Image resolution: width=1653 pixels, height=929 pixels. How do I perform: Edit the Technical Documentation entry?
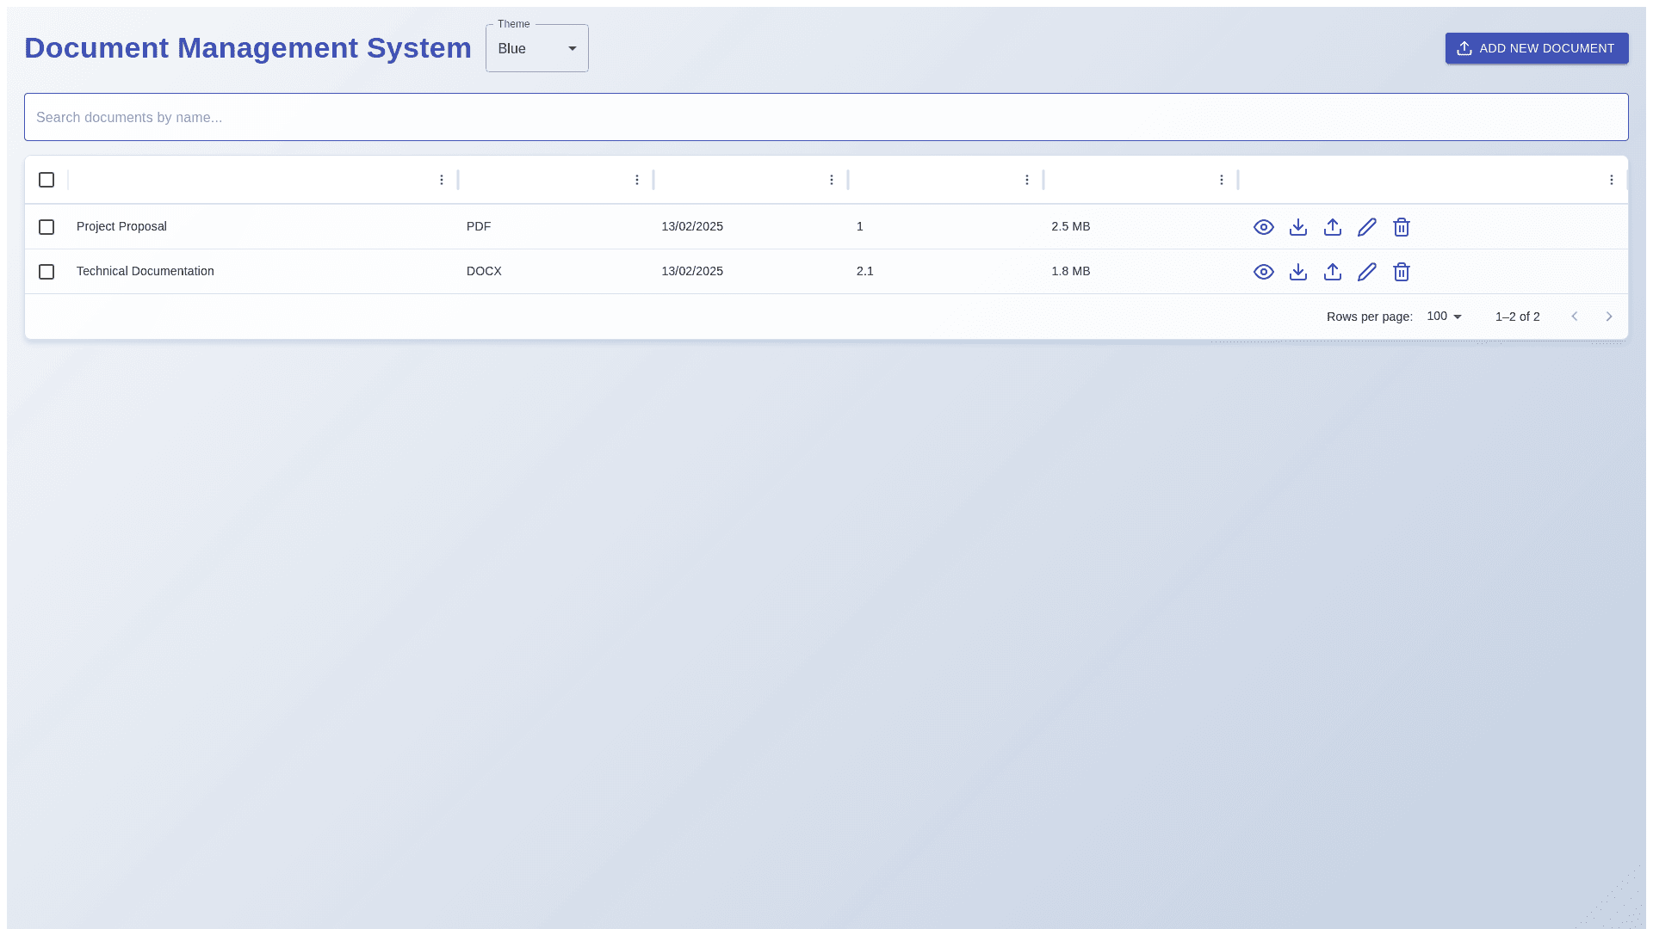(1366, 272)
